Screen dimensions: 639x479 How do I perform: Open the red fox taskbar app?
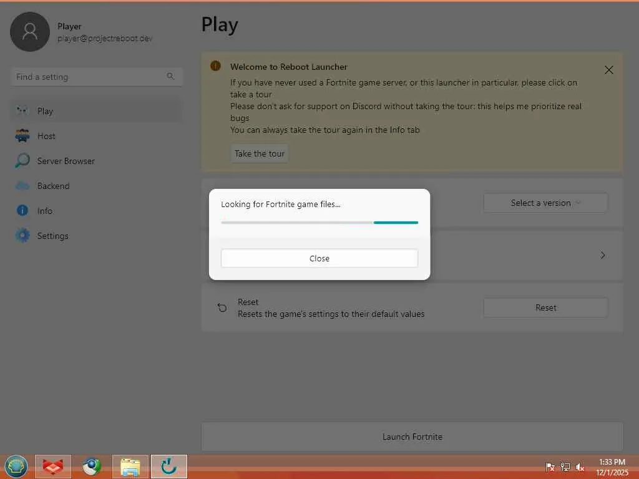pyautogui.click(x=53, y=467)
